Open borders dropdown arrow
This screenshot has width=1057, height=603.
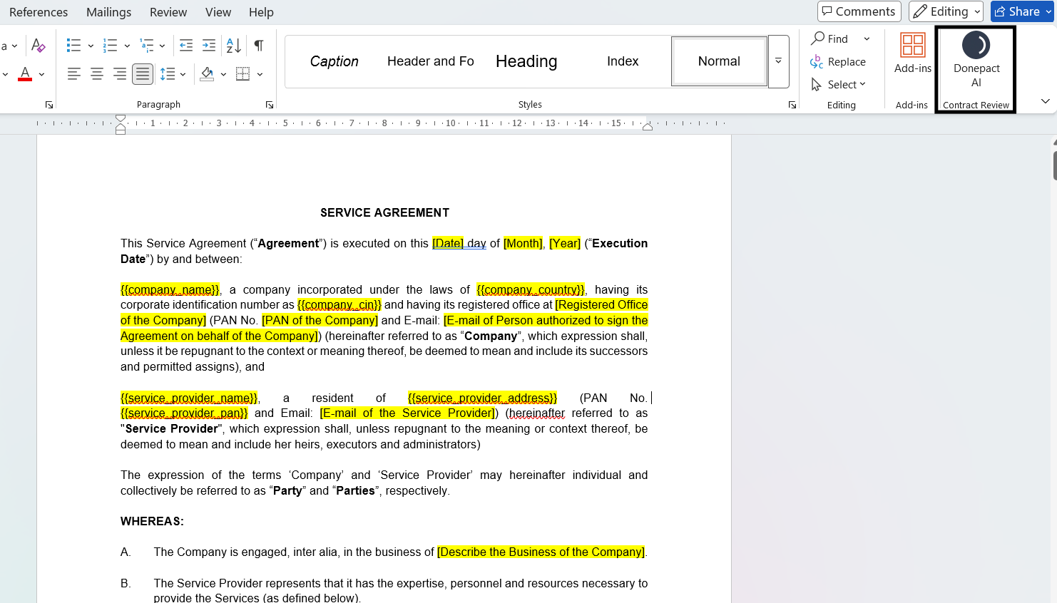(260, 73)
